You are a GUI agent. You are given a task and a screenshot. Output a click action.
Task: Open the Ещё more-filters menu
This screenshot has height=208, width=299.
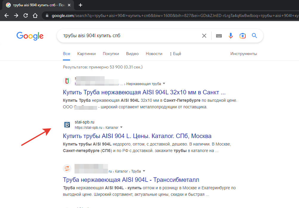pyautogui.click(x=175, y=54)
